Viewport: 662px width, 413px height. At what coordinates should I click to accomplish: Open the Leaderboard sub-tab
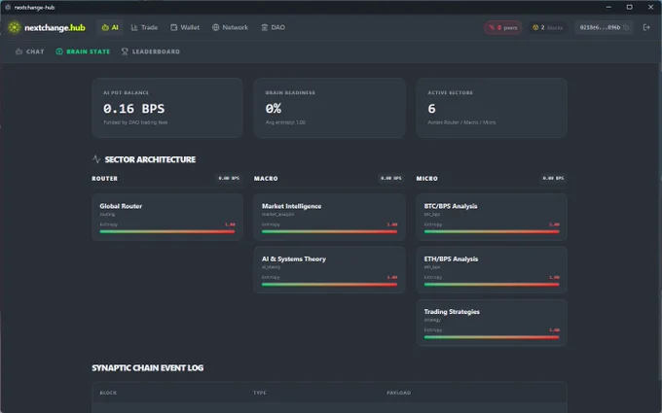pyautogui.click(x=151, y=52)
